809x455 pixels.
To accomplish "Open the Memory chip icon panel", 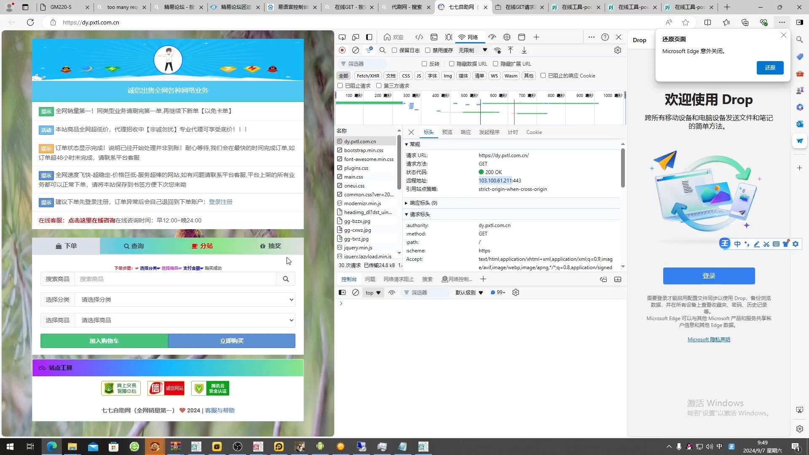I will pyautogui.click(x=507, y=37).
